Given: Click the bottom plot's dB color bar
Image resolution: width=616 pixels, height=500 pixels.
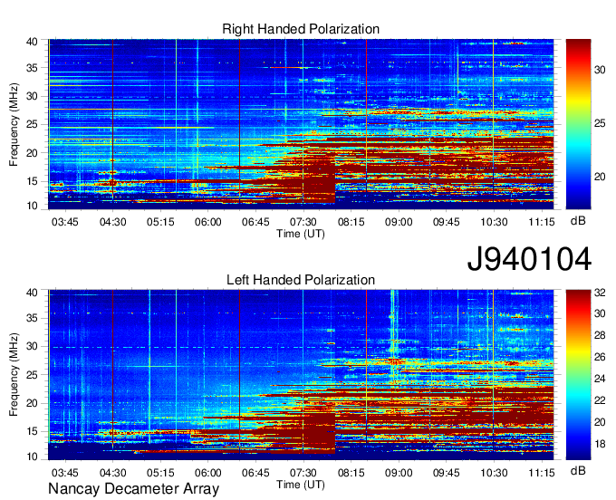Looking at the screenshot, I should (578, 375).
